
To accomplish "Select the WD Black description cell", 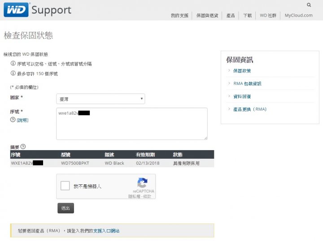I will [114, 163].
